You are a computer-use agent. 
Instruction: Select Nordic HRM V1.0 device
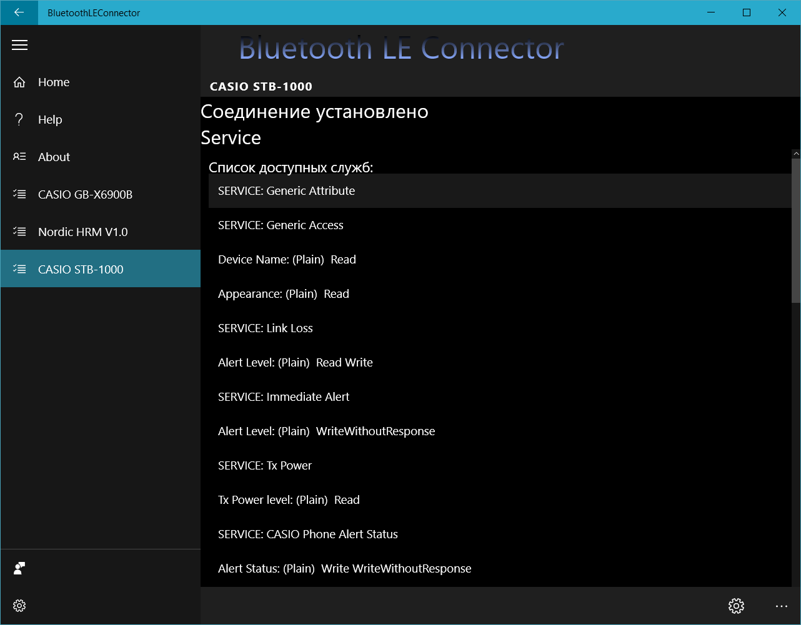click(x=101, y=232)
